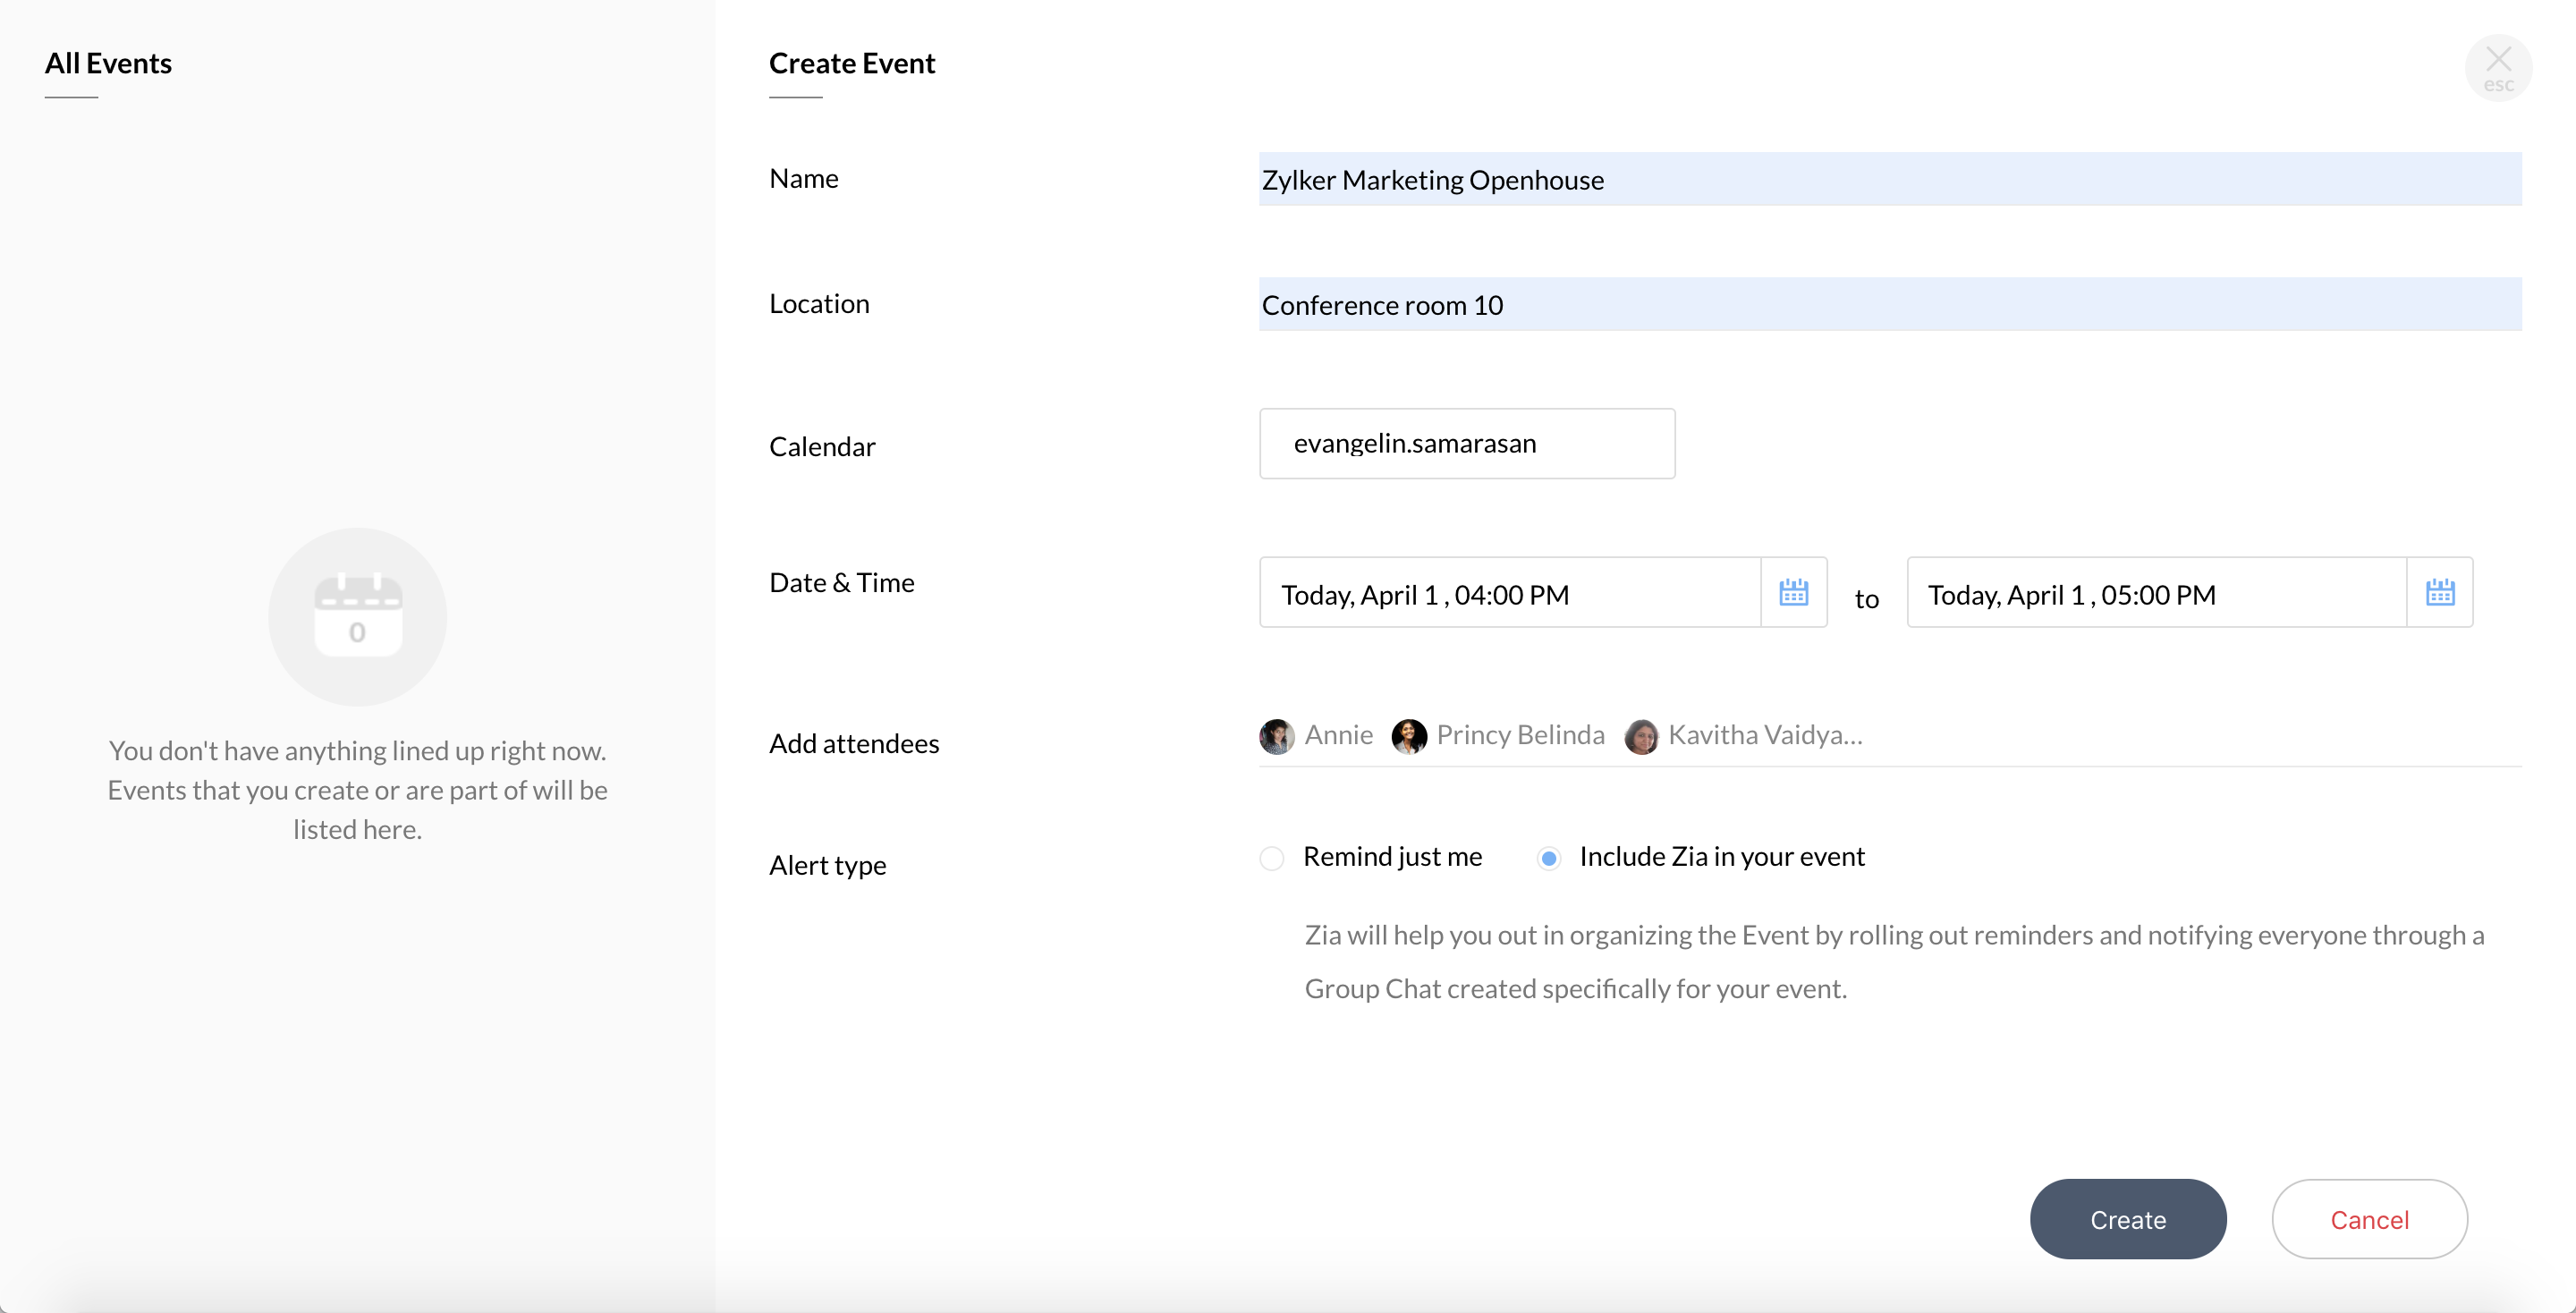The width and height of the screenshot is (2576, 1313).
Task: Click Annie's attendee avatar
Action: [x=1276, y=736]
